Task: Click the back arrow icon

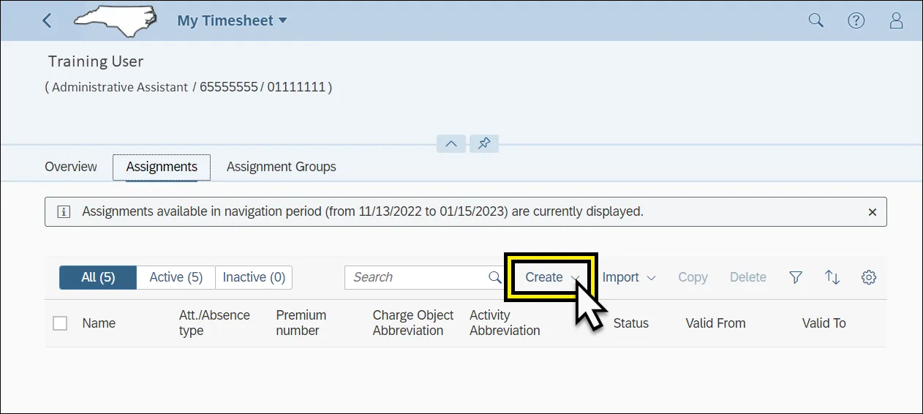Action: pyautogui.click(x=48, y=20)
